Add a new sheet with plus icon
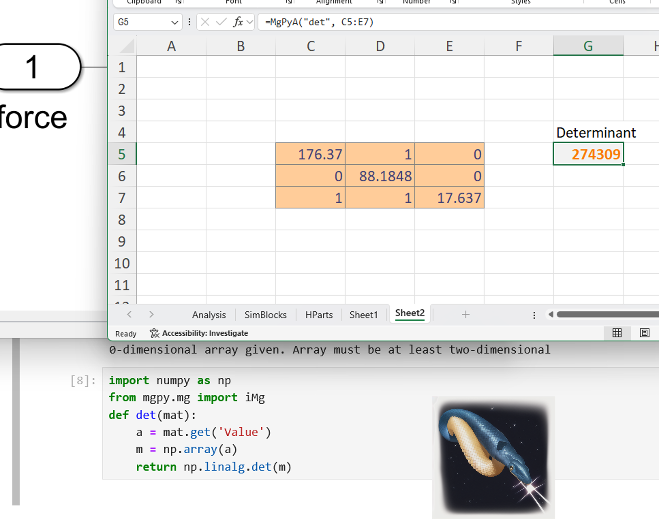 [465, 315]
